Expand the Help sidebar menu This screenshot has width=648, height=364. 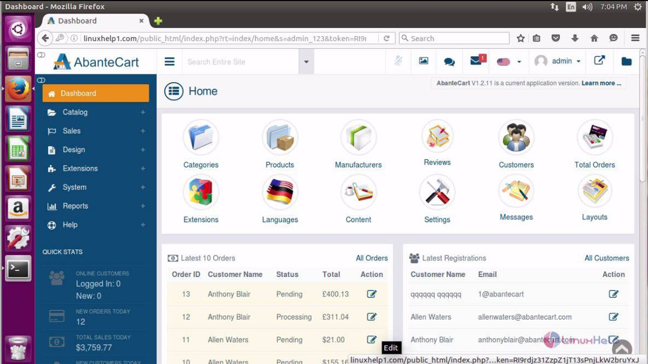coord(96,225)
